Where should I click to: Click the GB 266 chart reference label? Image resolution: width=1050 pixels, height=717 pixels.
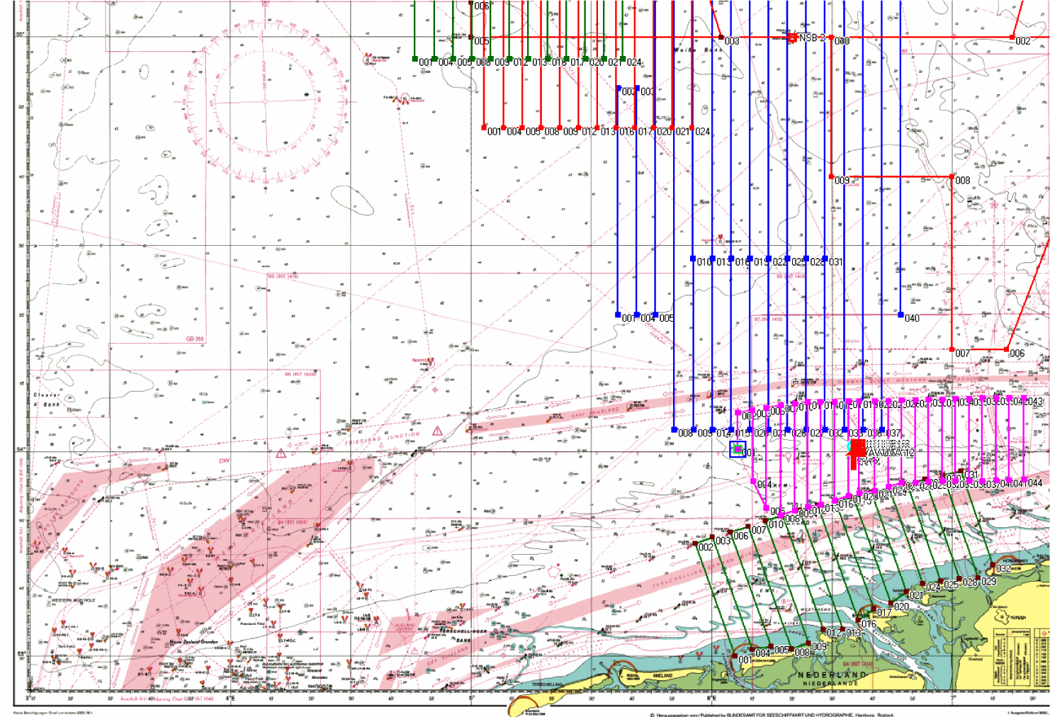tap(195, 339)
